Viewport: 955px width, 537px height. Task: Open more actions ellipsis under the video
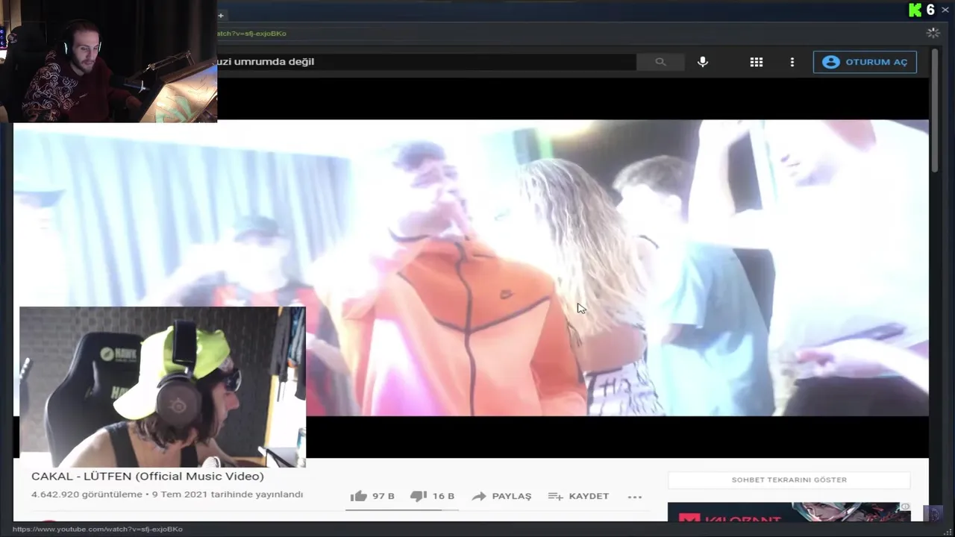(634, 497)
